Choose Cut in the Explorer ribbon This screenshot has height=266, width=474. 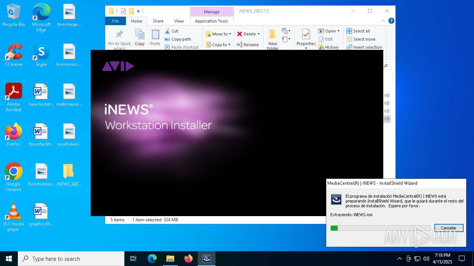click(171, 31)
